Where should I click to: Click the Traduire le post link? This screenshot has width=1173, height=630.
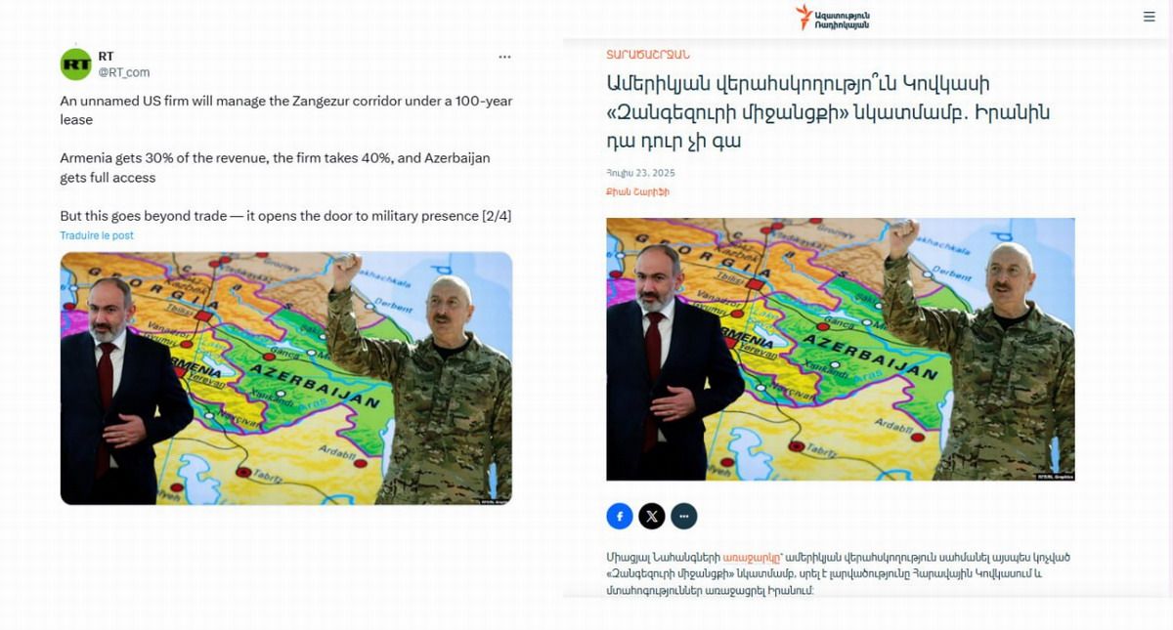tap(97, 235)
